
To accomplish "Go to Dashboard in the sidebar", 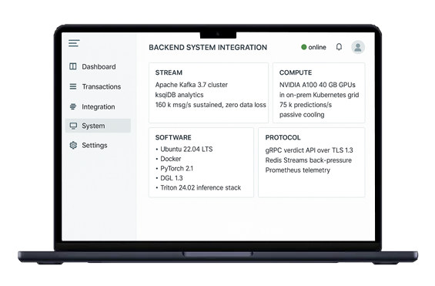I will click(x=98, y=66).
